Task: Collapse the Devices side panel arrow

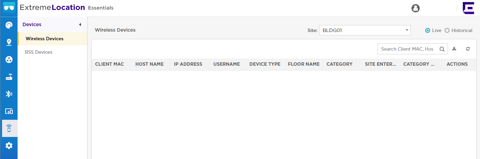Action: click(80, 24)
